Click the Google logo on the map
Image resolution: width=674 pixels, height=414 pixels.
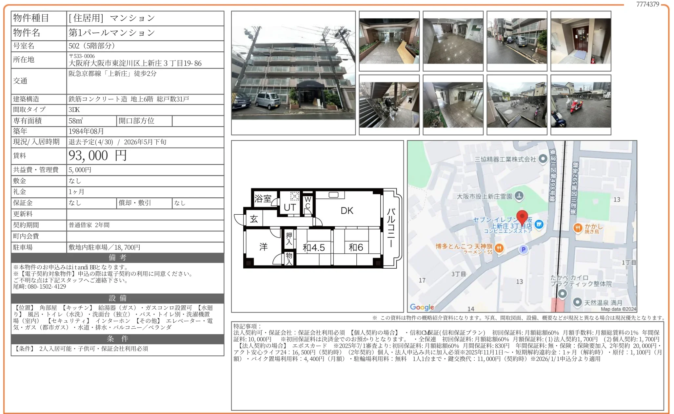[422, 307]
